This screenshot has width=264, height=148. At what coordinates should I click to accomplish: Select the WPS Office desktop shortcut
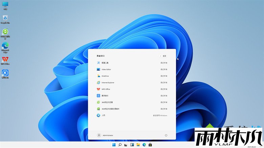pos(5,60)
